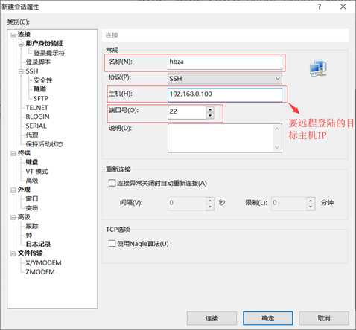Open the SSH protocol dropdown
Image resolution: width=356 pixels, height=330 pixels.
[225, 79]
